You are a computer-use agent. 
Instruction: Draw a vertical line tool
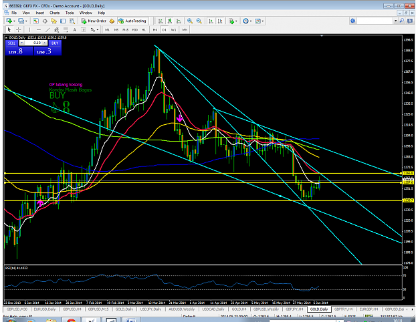(x=29, y=29)
